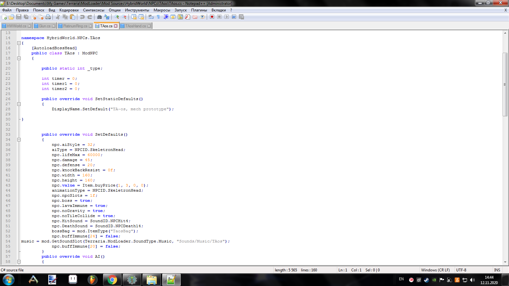
Task: Start macro recording with red dot icon
Action: [212, 17]
